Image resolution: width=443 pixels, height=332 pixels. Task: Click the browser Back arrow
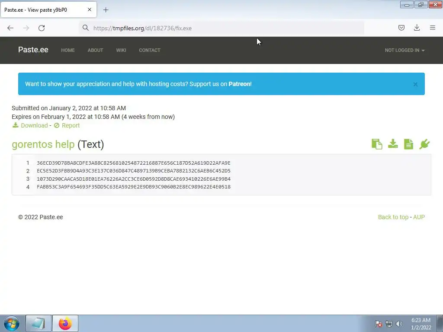pos(10,28)
